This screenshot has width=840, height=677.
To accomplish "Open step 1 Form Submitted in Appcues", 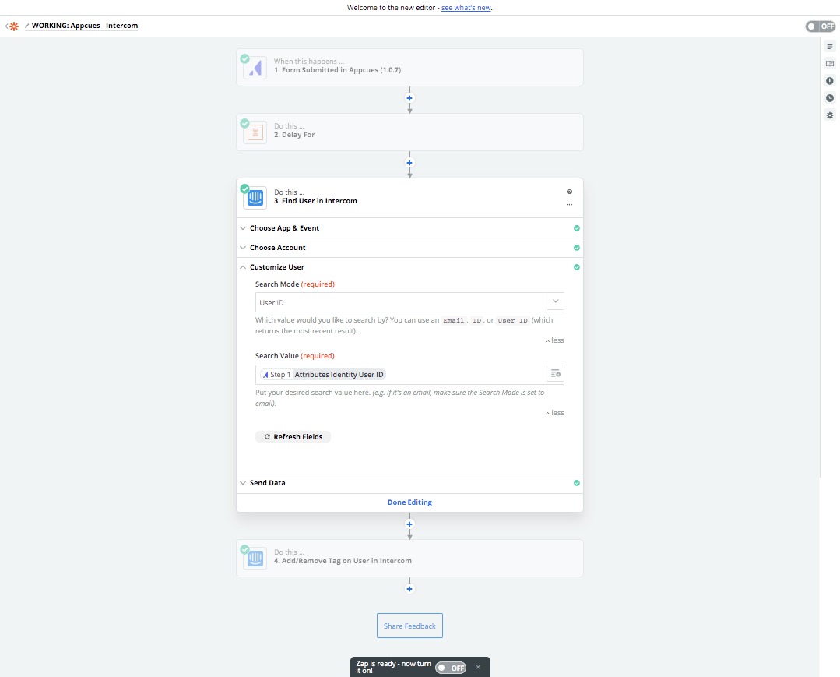I will tap(409, 68).
